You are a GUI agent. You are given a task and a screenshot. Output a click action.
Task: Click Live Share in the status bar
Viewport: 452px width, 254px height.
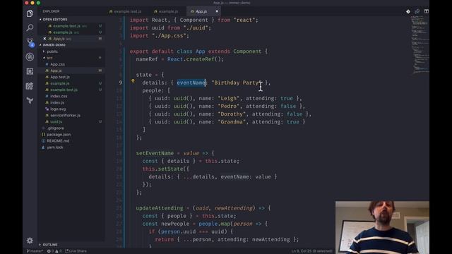pos(76,251)
